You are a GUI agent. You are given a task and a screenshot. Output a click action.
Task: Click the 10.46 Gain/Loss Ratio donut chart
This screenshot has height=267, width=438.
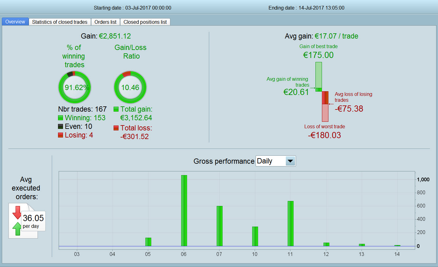(x=130, y=87)
